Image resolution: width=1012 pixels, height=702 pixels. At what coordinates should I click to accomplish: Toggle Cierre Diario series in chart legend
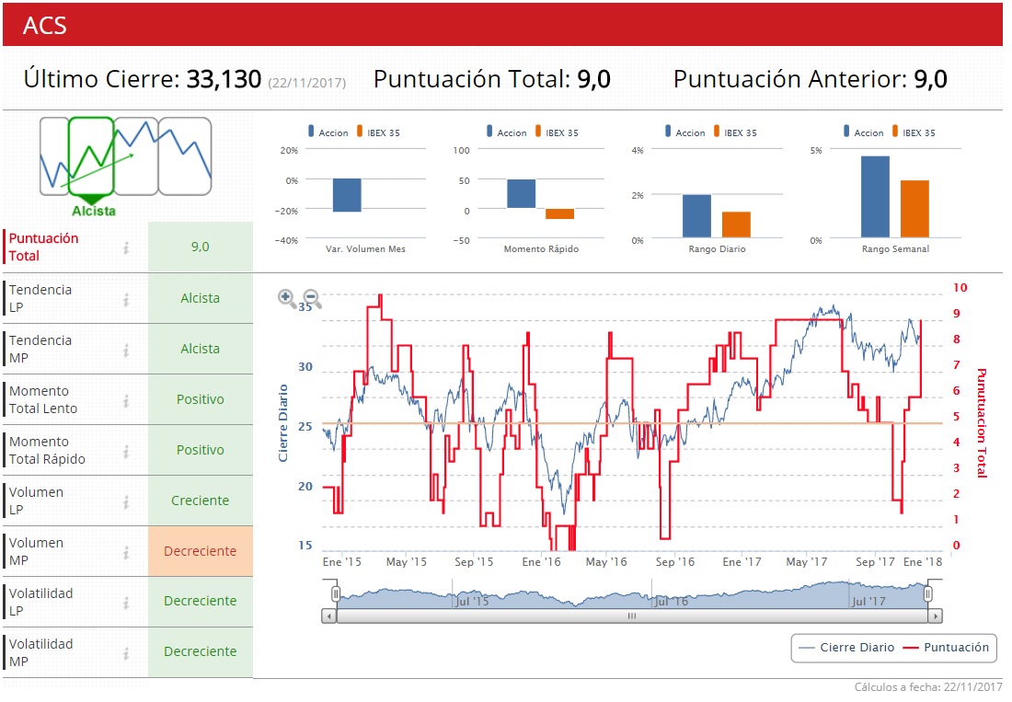point(846,647)
